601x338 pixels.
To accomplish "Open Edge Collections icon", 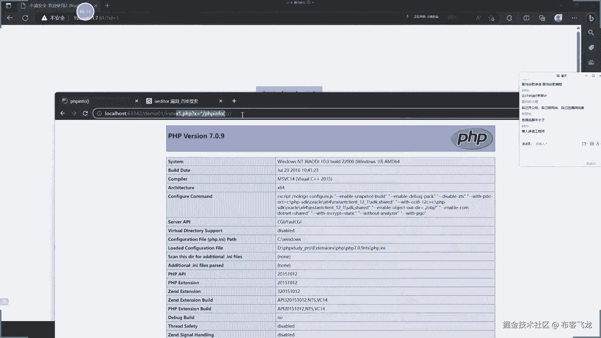I will tap(542, 18).
